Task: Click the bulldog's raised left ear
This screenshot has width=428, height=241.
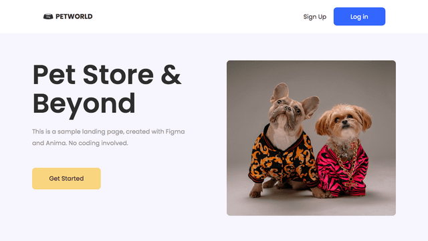Action: pos(280,91)
